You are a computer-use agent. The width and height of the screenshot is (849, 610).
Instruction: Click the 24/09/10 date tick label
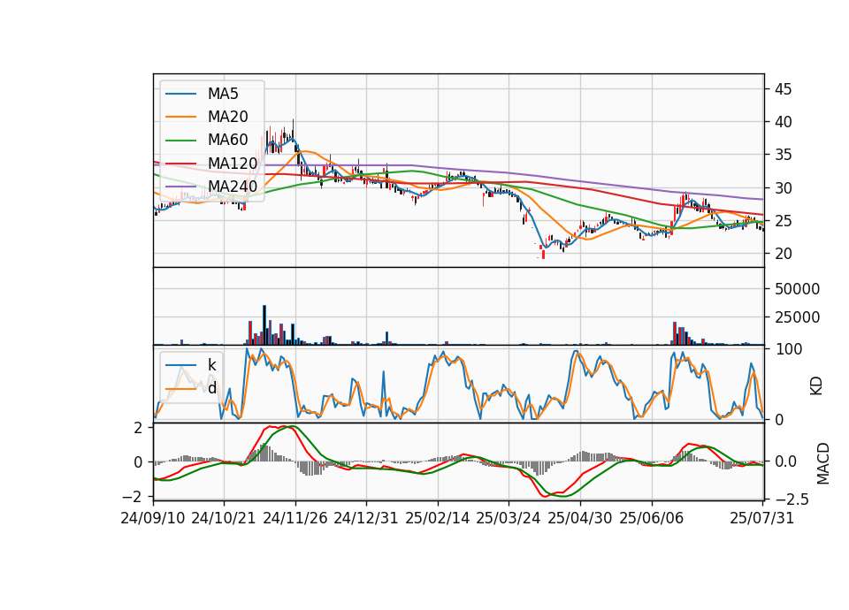tap(153, 518)
